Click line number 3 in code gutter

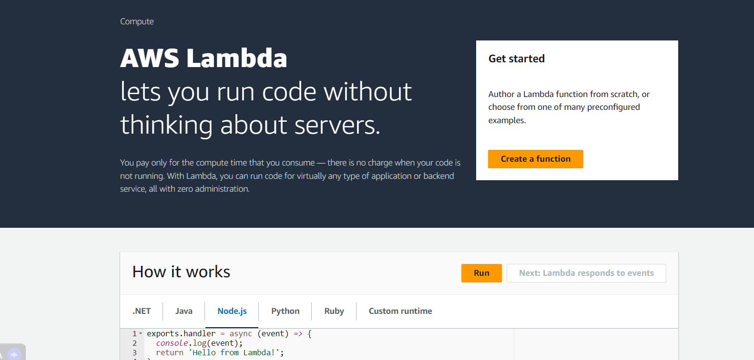[x=134, y=352]
